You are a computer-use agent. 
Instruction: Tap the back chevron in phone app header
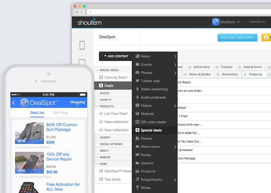tap(14, 102)
